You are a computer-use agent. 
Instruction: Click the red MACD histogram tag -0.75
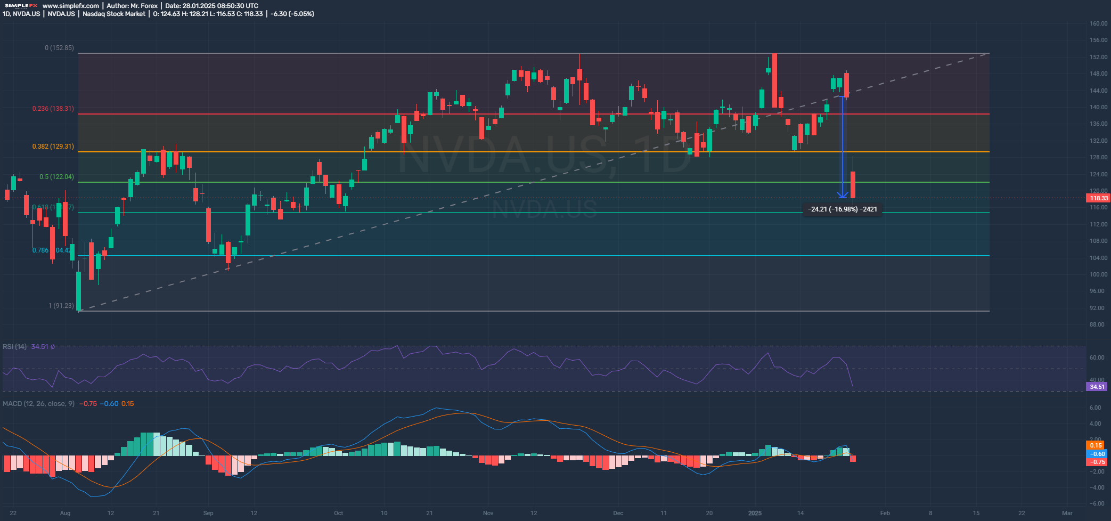coord(1097,462)
